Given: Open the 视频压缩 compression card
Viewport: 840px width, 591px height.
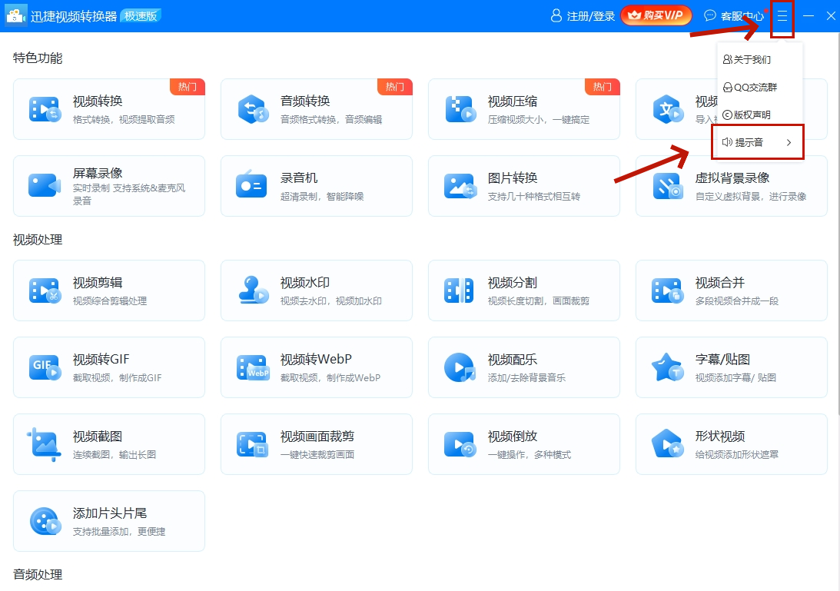Looking at the screenshot, I should 524,109.
